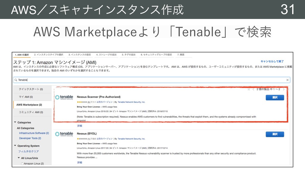Collapse All Linux/Unix tree node
The width and height of the screenshot is (305, 171).
coord(19,158)
